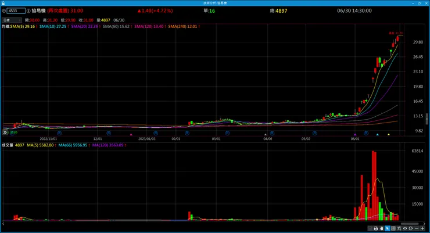Image resolution: width=430 pixels, height=233 pixels.
Task: Click the 開:30.00 open price value
Action: [x=33, y=20]
